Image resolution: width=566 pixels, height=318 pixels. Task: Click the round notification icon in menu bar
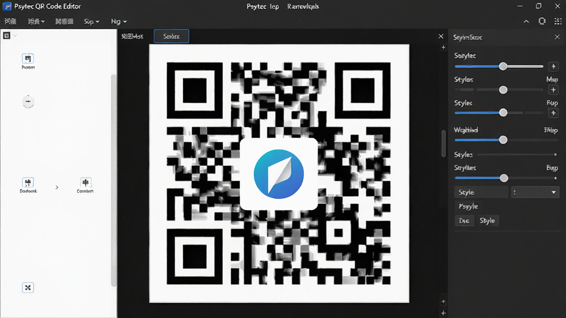coord(542,22)
